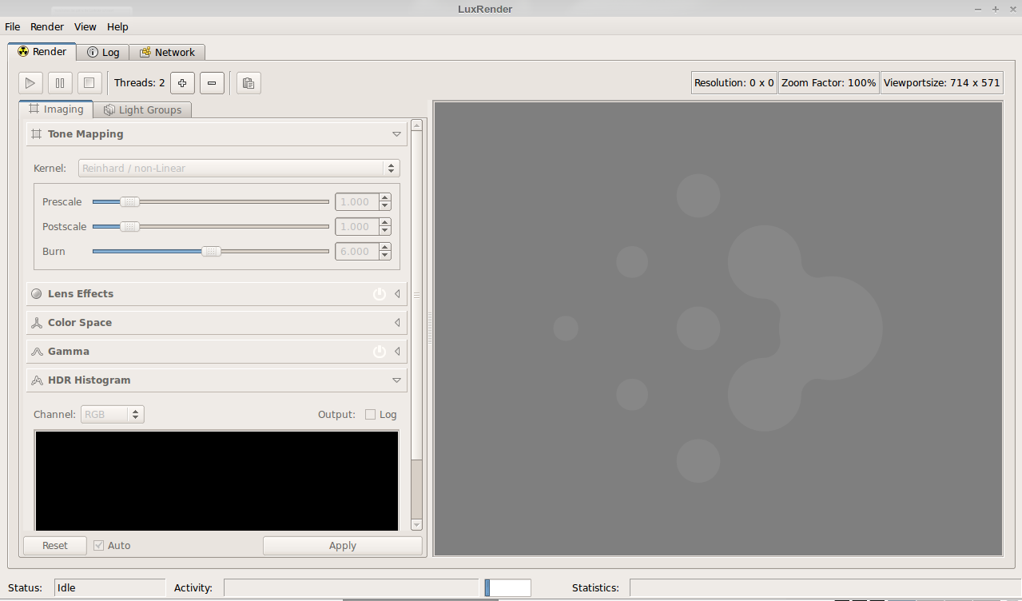Enable Log output checkbox

point(370,415)
